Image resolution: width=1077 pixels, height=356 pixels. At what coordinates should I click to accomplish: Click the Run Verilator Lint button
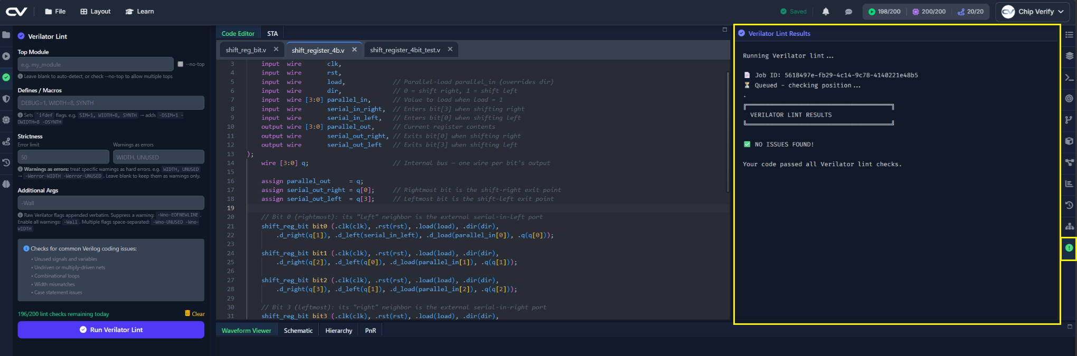tap(111, 330)
